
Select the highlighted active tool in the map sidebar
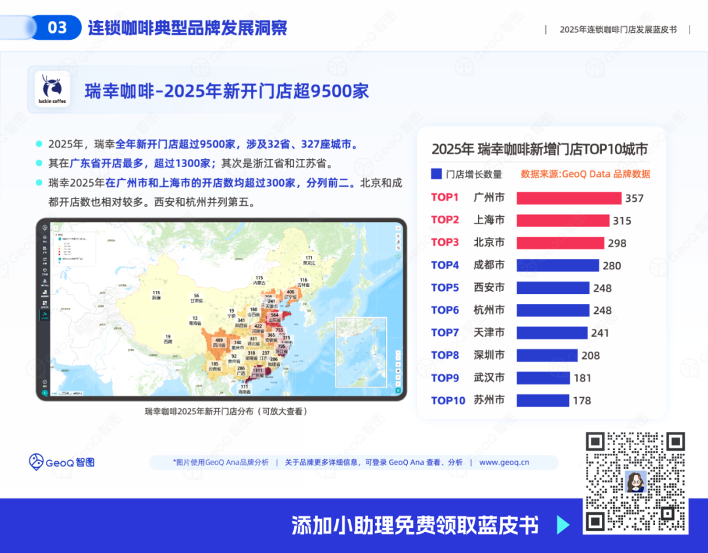(45, 315)
